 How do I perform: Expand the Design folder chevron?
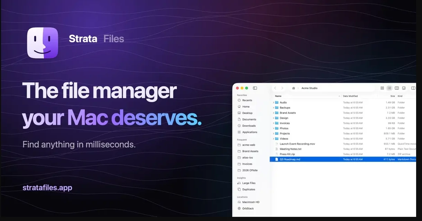(x=273, y=118)
